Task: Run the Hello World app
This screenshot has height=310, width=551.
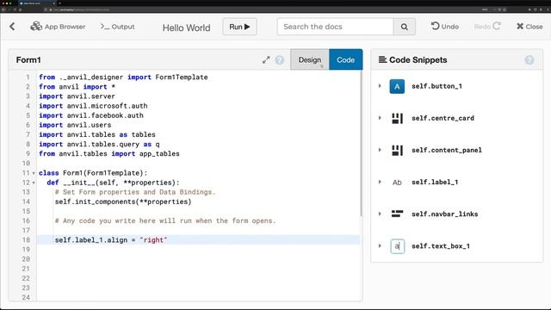Action: coord(239,27)
